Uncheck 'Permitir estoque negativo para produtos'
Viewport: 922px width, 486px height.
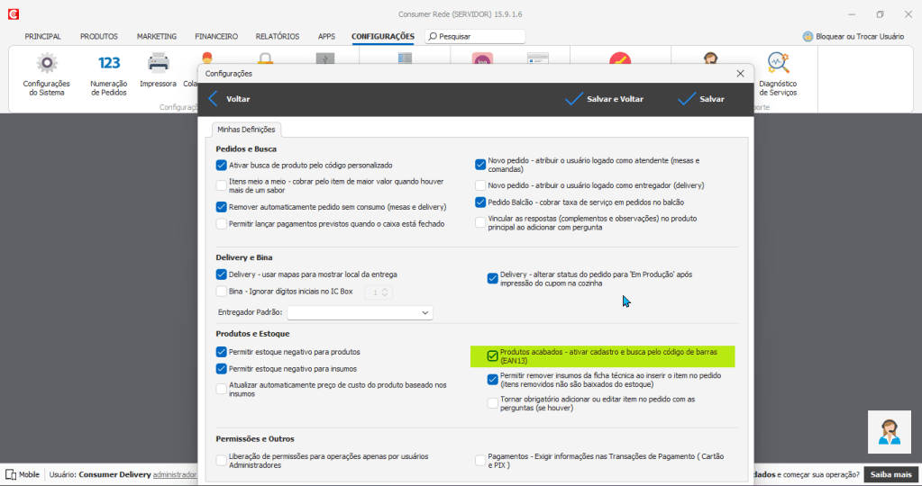click(x=222, y=352)
